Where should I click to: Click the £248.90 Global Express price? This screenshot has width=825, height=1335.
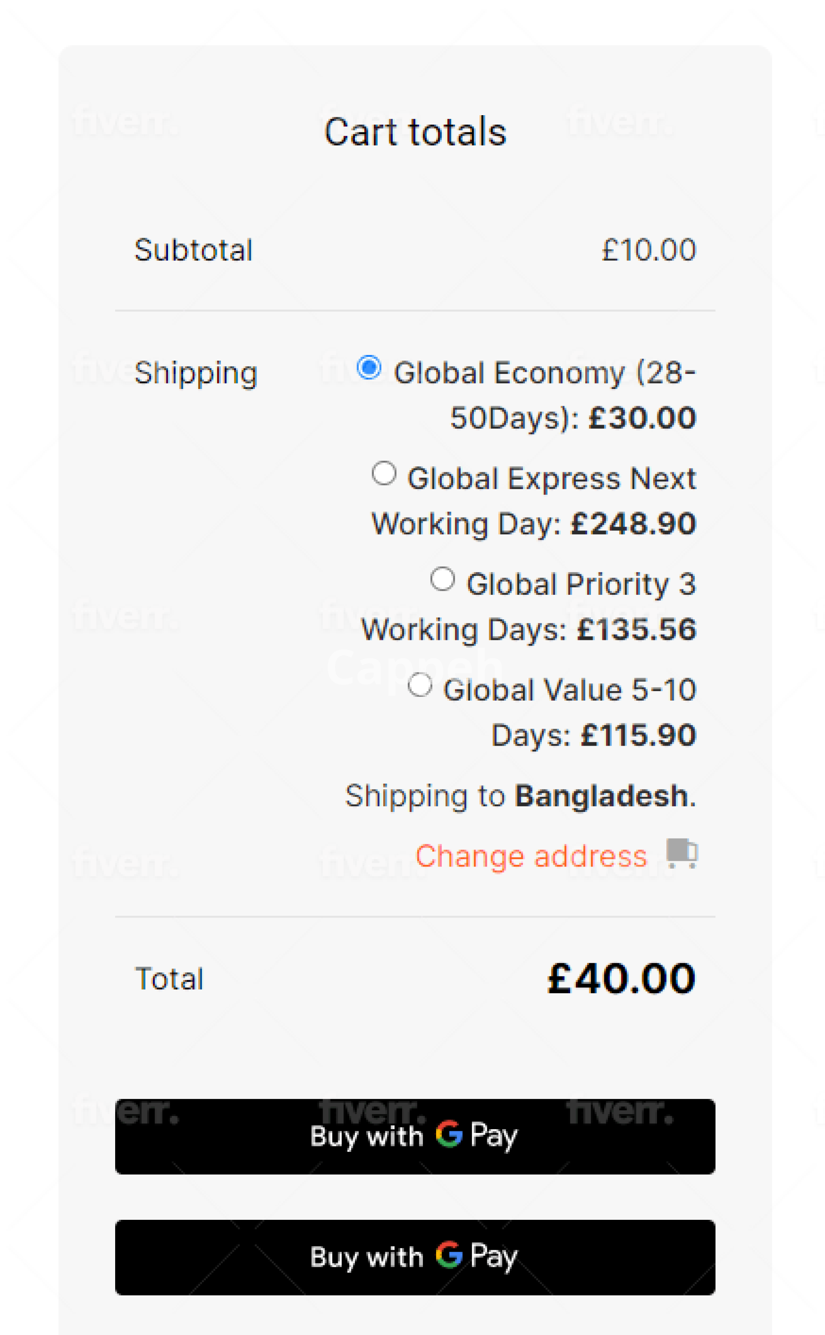tap(633, 524)
